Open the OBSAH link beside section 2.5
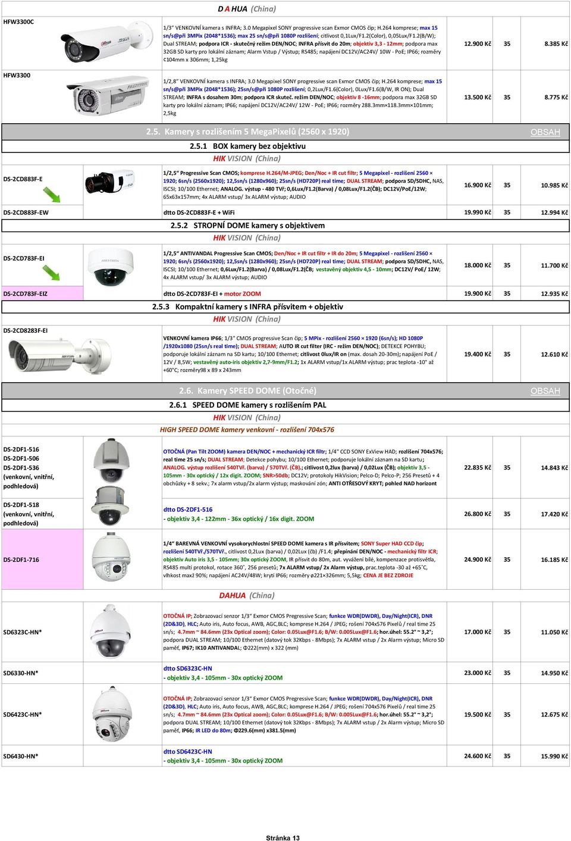Viewport: 571px width, 841px height. pyautogui.click(x=545, y=132)
